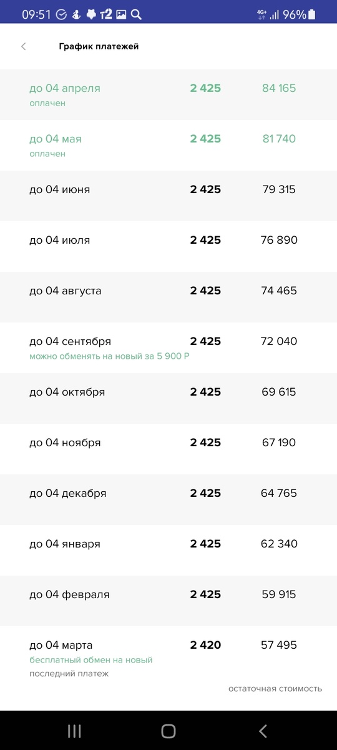
Task: Tap the gallery image icon in status bar
Action: click(x=121, y=14)
